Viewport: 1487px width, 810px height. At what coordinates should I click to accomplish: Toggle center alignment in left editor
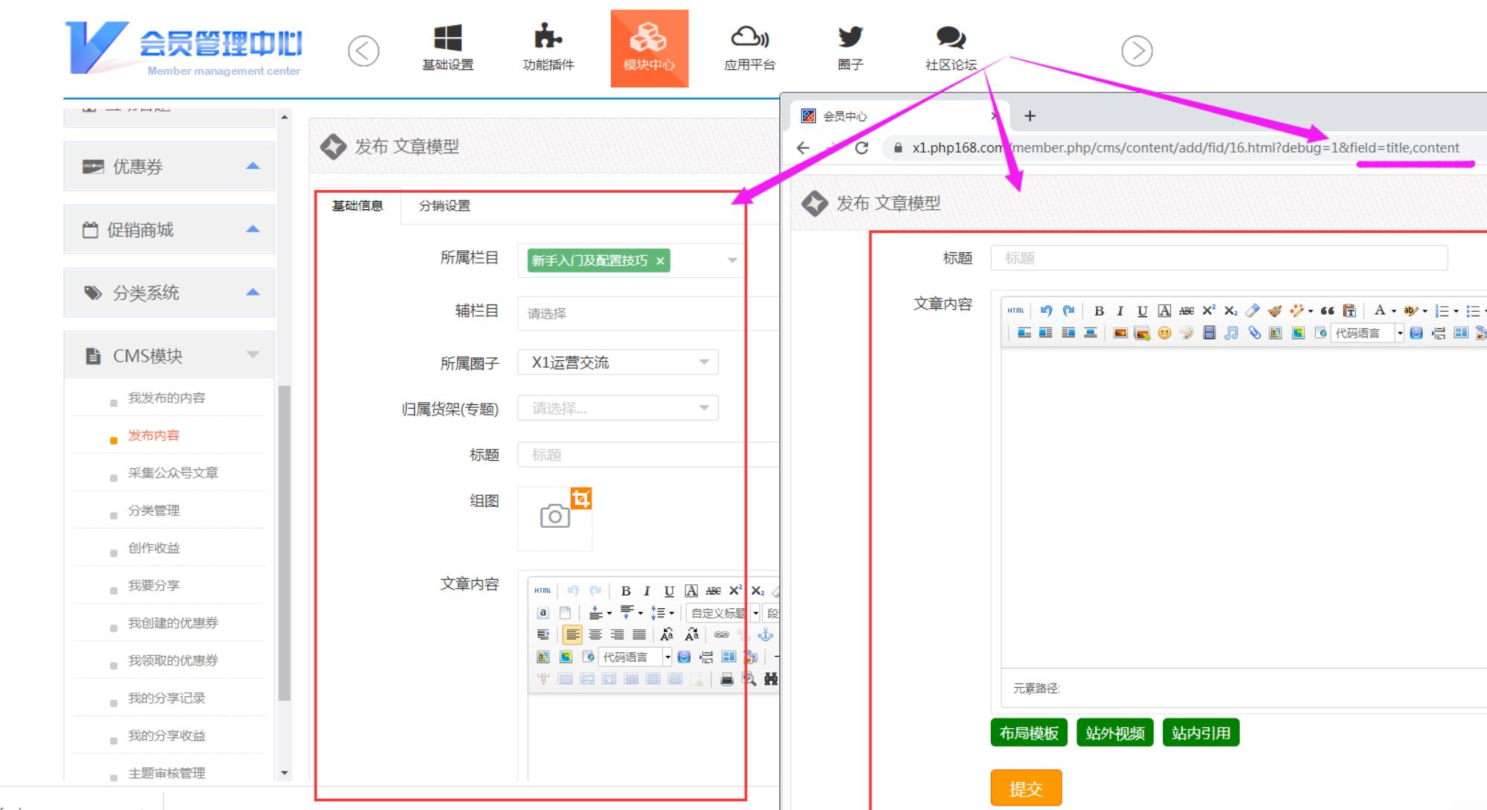595,635
